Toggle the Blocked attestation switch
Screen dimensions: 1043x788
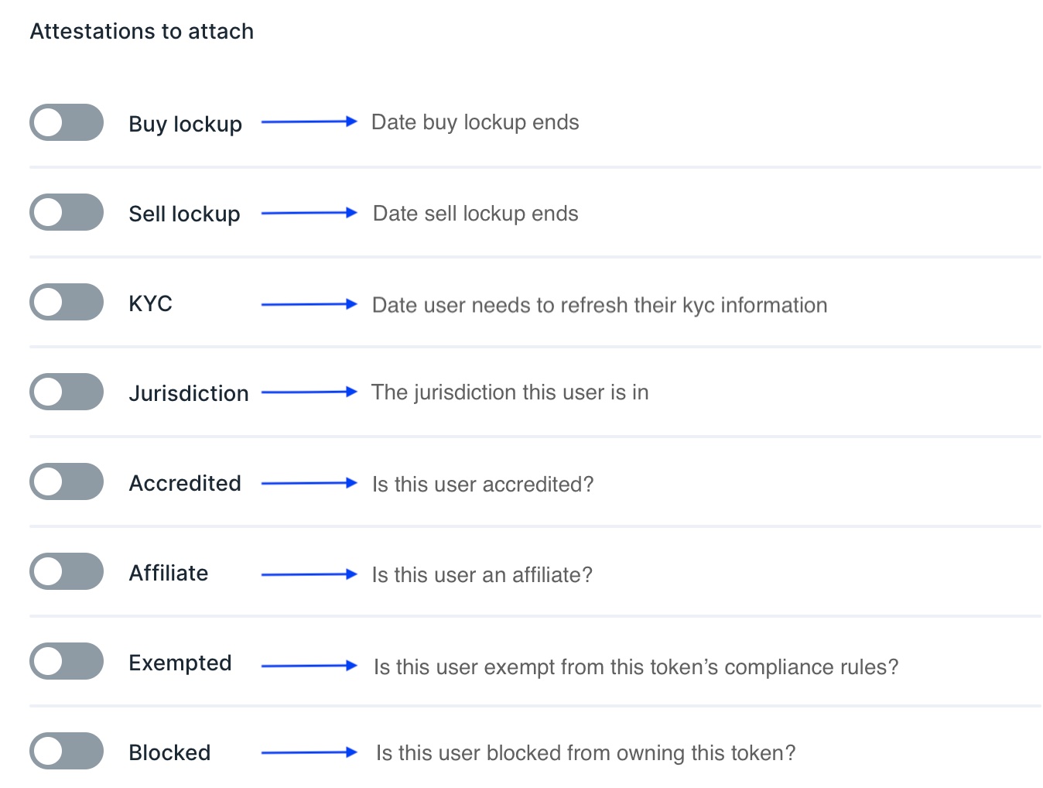click(x=67, y=751)
